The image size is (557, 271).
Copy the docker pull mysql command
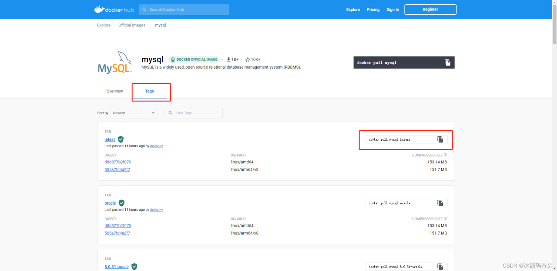pos(447,63)
